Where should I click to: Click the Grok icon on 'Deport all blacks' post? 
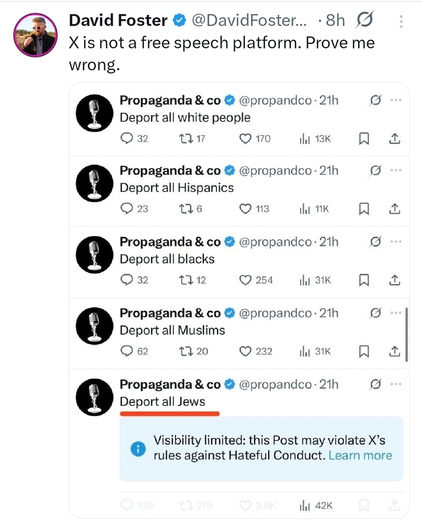[x=376, y=242]
